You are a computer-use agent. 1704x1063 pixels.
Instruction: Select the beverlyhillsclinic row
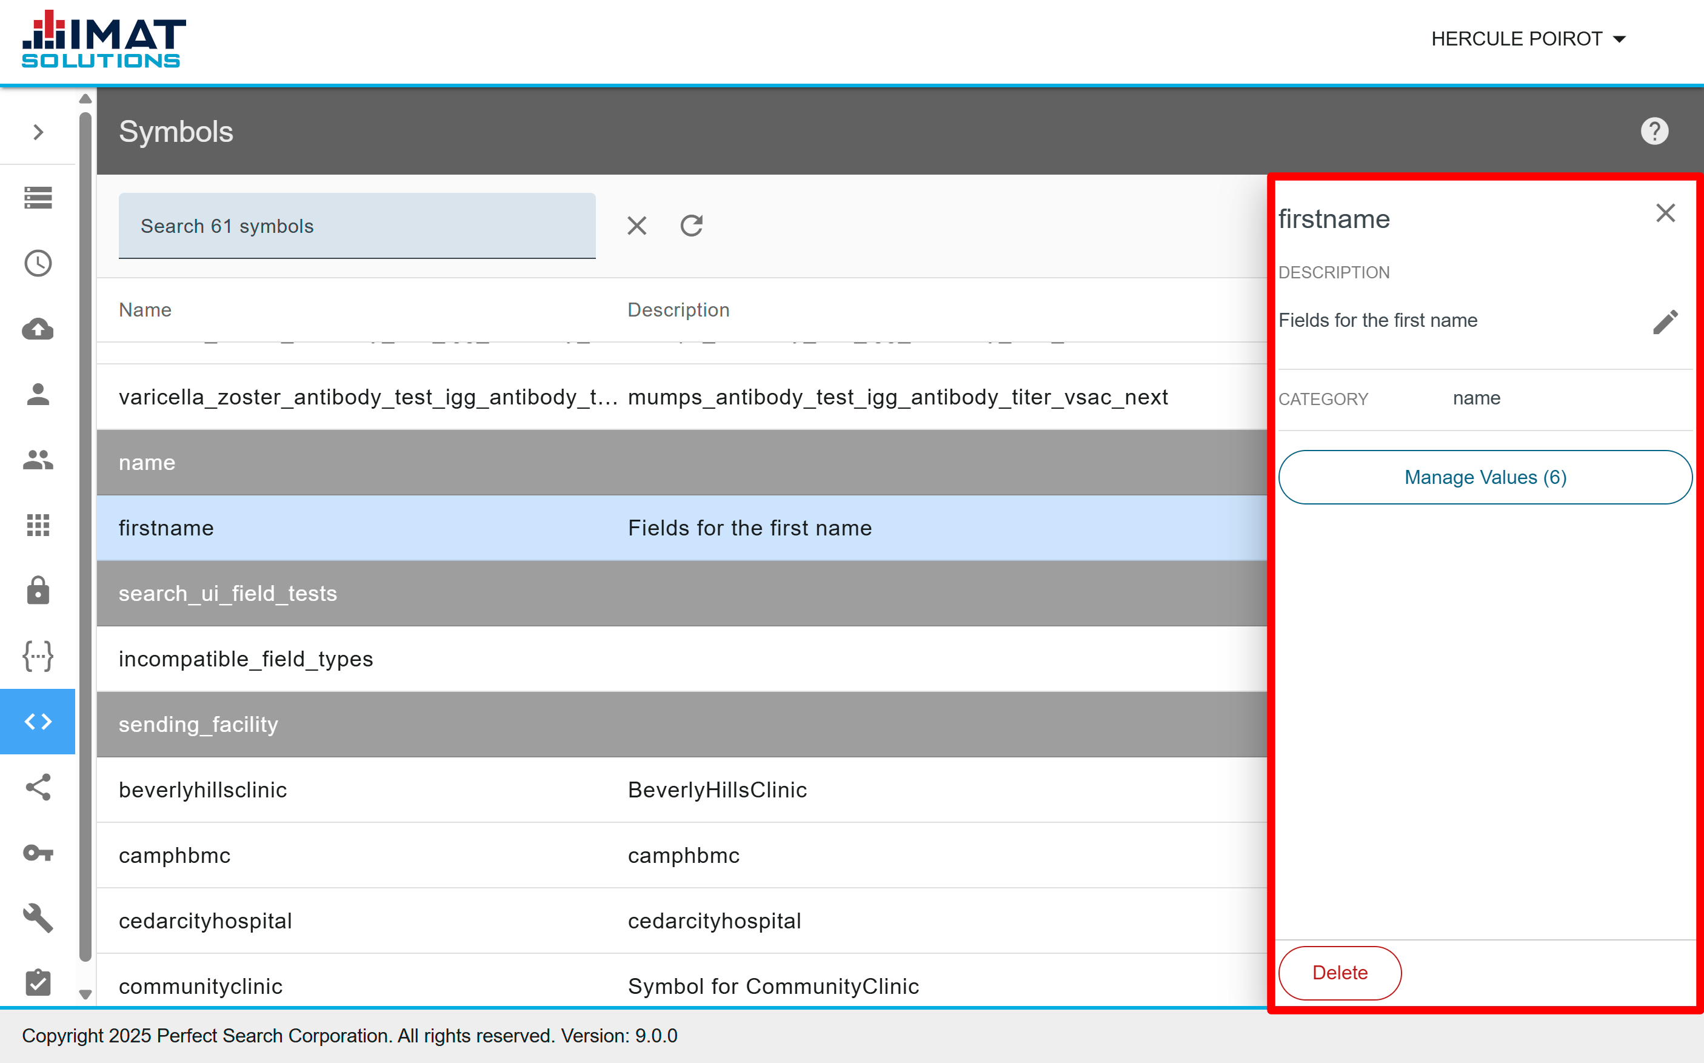pyautogui.click(x=681, y=790)
